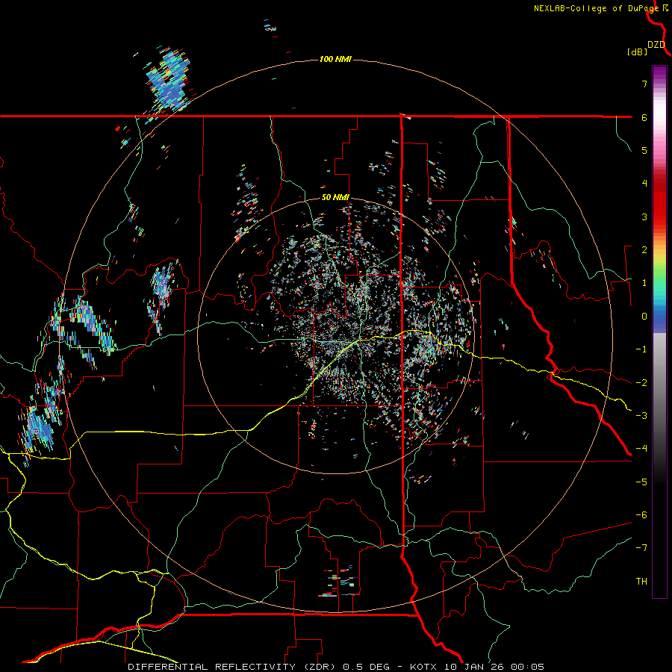672x672 pixels.
Task: Click the ZDR color scale bar
Action: (659, 332)
